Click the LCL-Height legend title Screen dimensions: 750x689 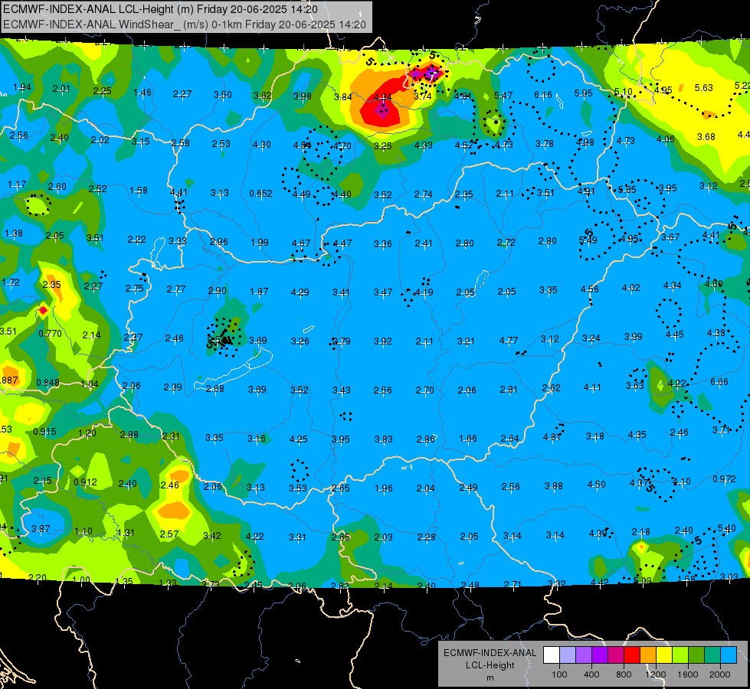coord(490,665)
